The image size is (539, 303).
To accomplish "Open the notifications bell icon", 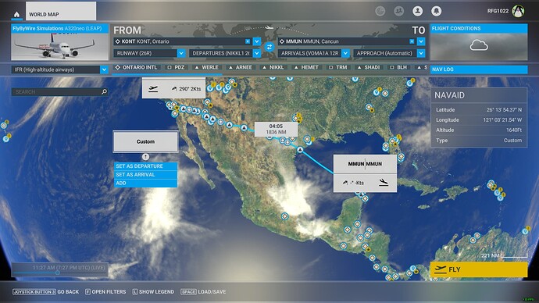I will [436, 12].
